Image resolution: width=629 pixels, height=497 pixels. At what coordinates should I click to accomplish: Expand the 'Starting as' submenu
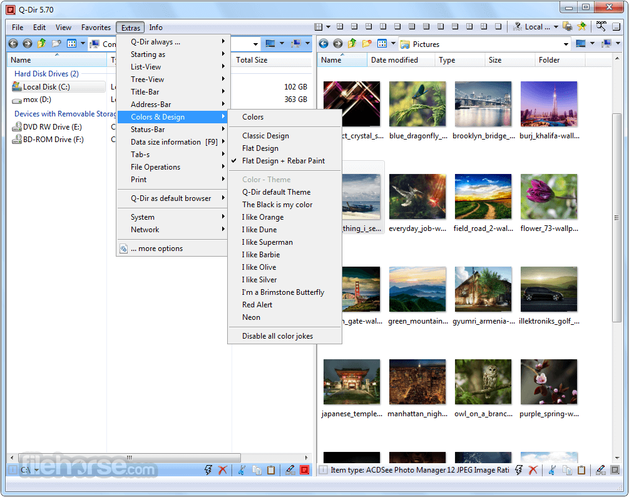click(173, 54)
